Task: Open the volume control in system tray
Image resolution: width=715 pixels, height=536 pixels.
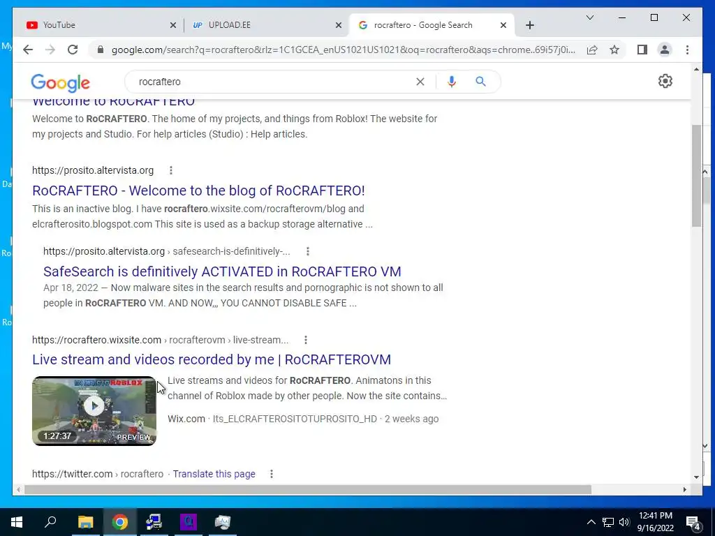Action: click(624, 522)
